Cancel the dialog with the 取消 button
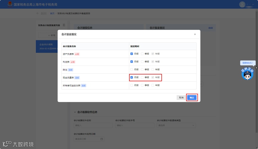Image resolution: width=258 pixels, height=149 pixels. point(181,98)
